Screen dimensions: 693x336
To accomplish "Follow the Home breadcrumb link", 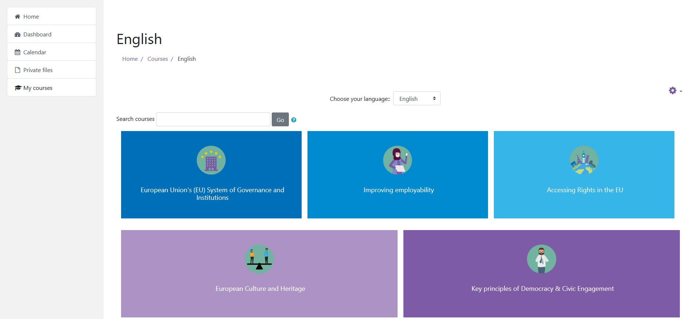I will 130,59.
